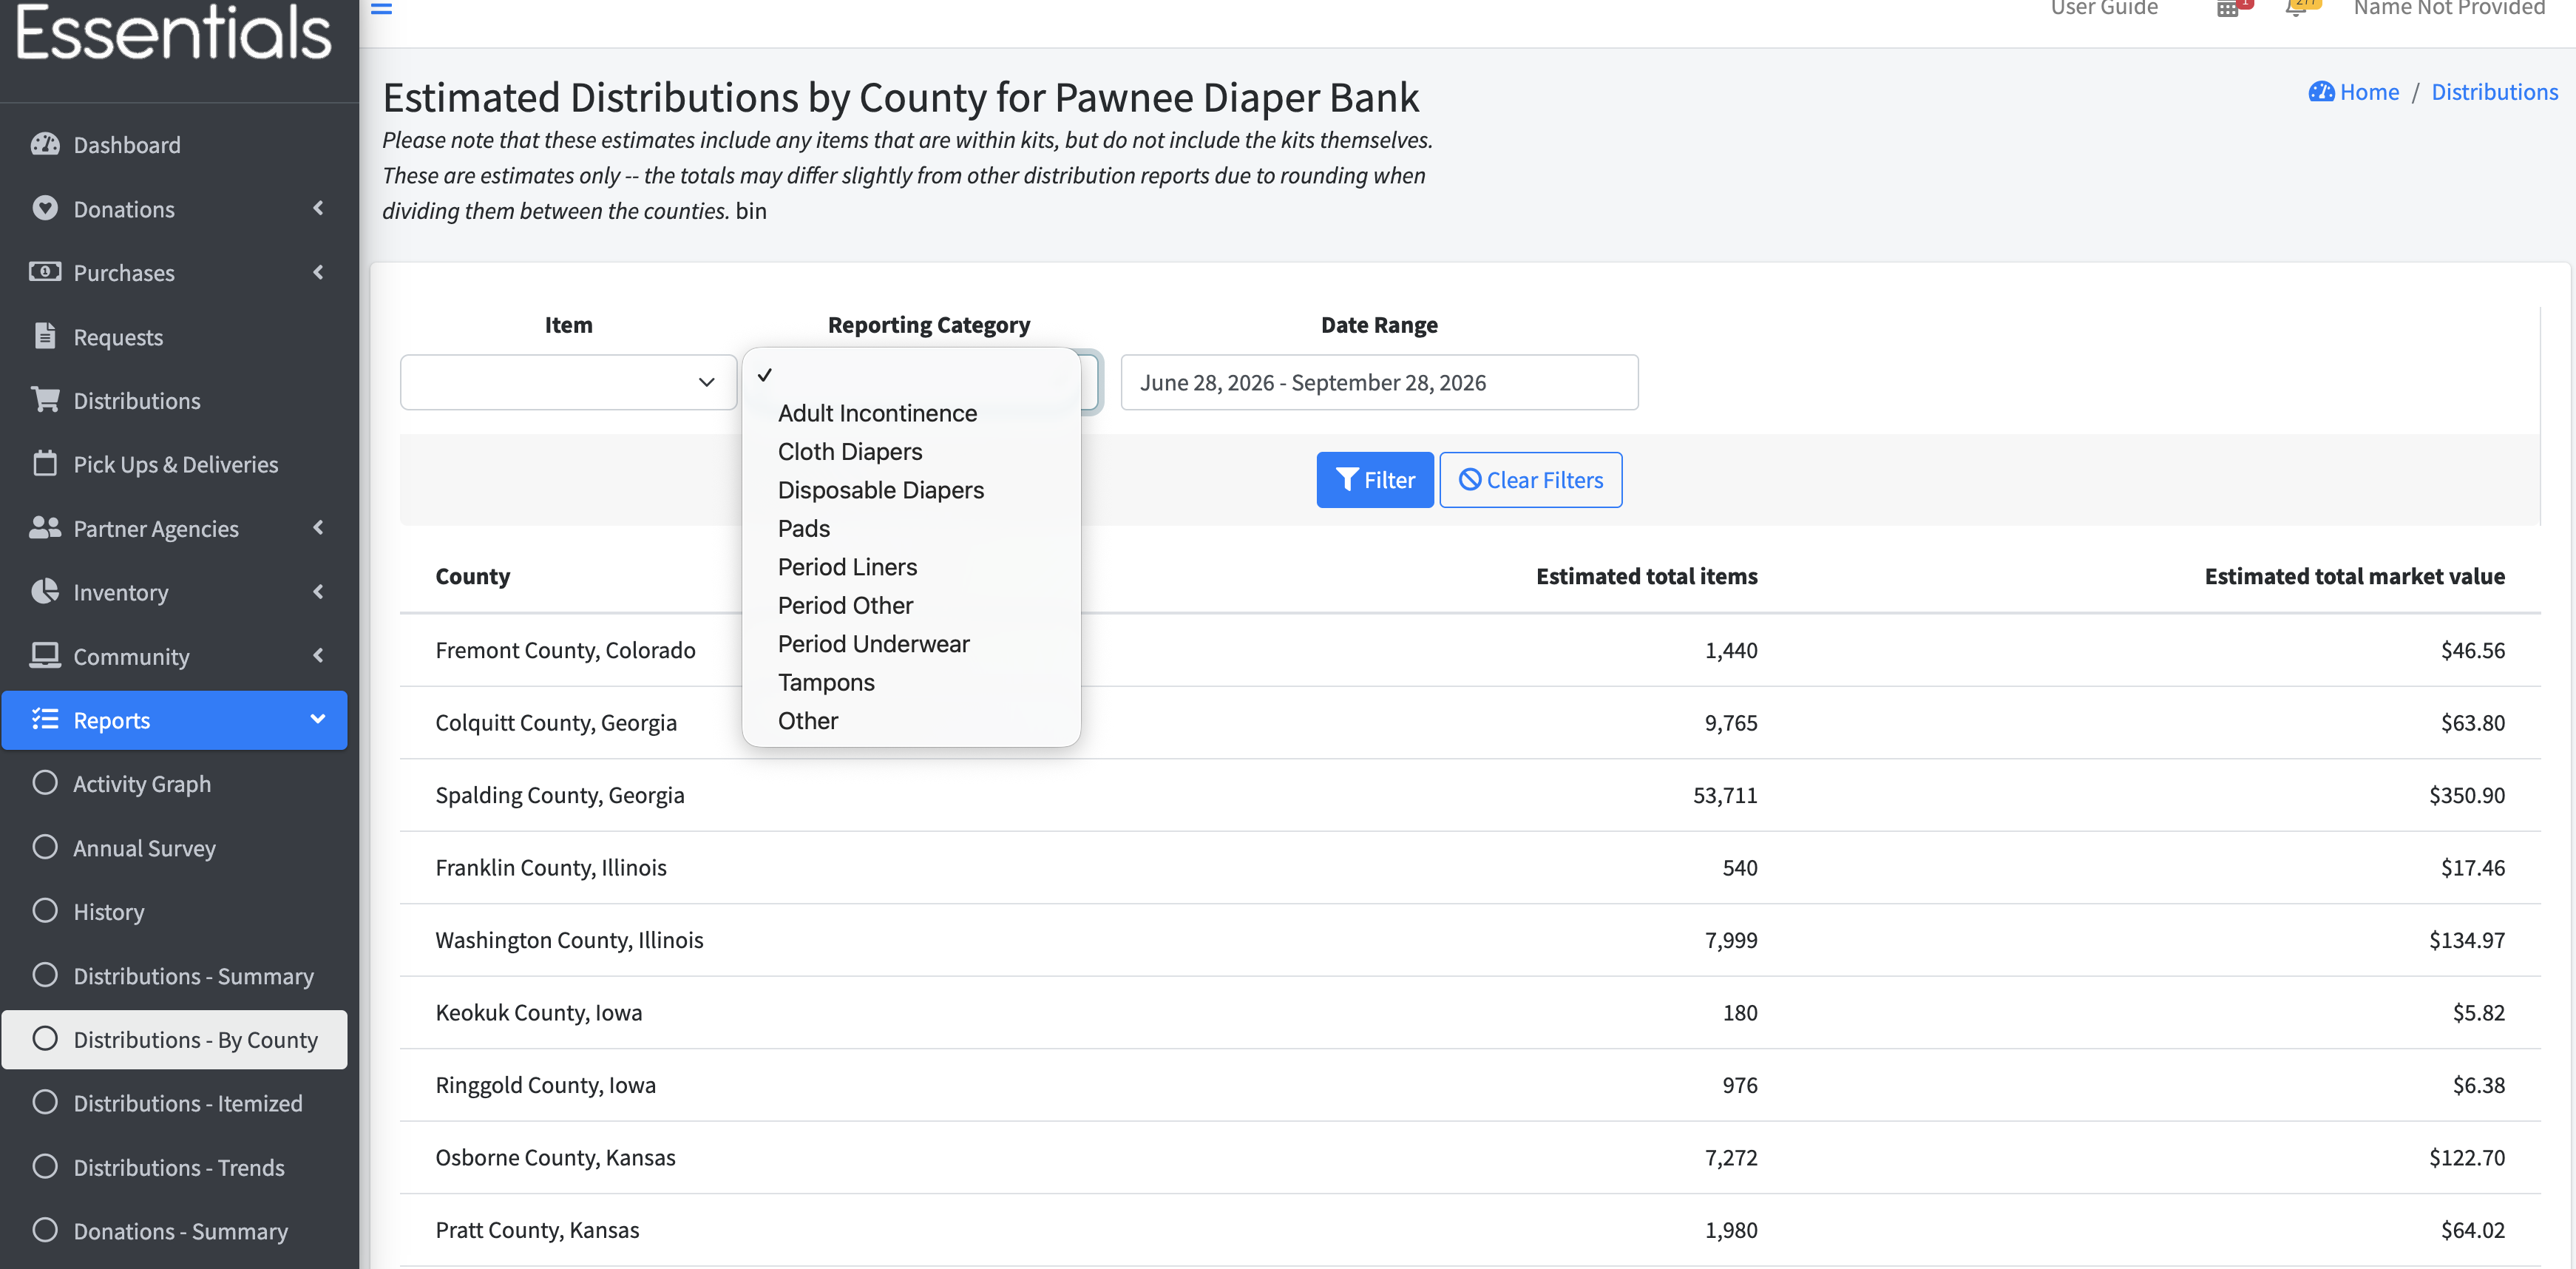Click the circle icon beside Distributions - By County
The height and width of the screenshot is (1269, 2576).
(44, 1039)
